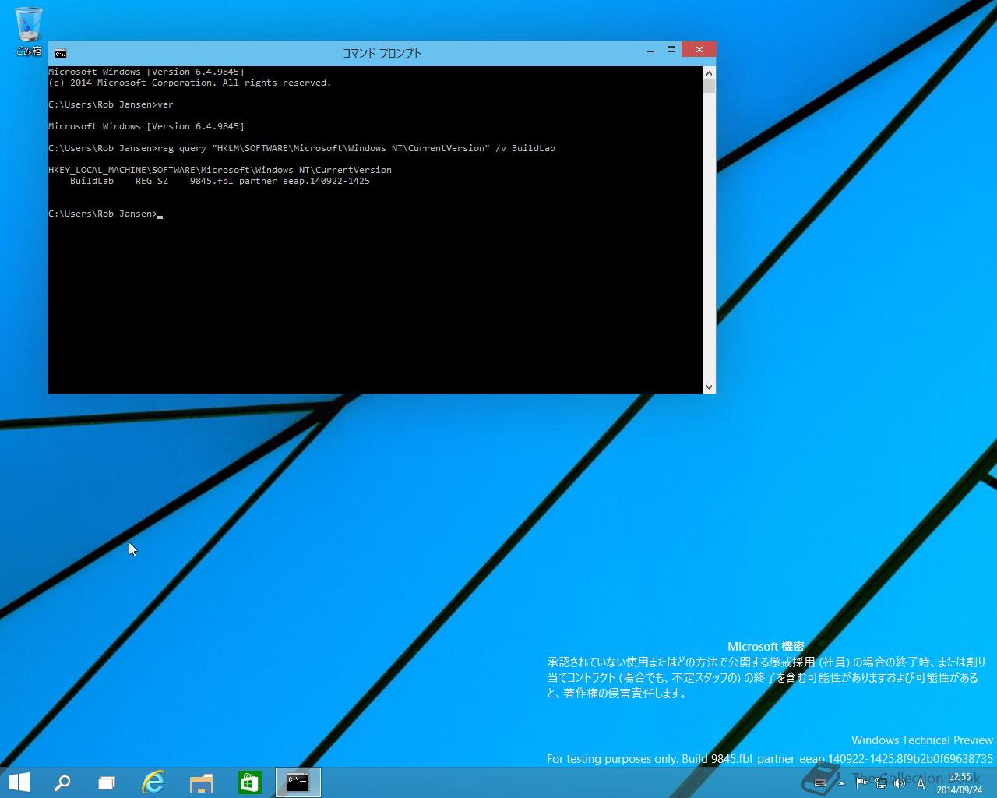Open the network status tray icon
This screenshot has width=997, height=798.
click(x=881, y=782)
